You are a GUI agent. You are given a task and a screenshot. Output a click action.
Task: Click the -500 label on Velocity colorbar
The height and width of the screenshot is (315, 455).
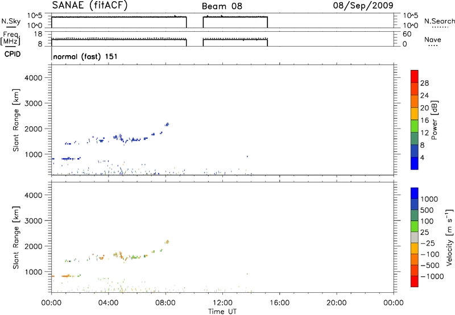[x=429, y=265]
